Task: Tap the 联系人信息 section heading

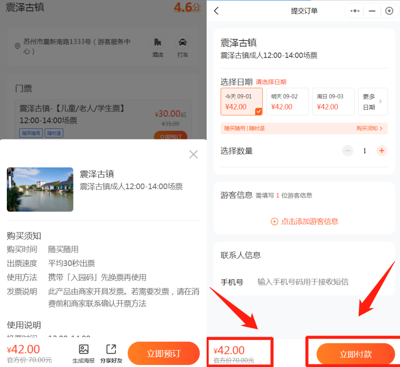Action: [241, 255]
